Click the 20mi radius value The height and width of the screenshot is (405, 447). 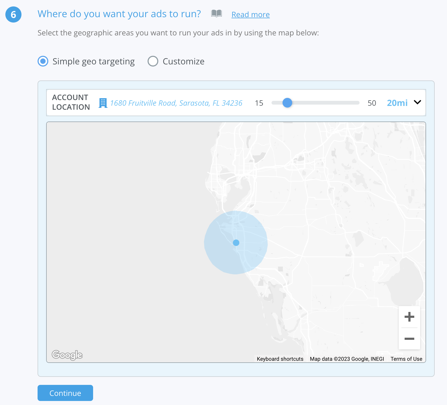[x=397, y=103]
